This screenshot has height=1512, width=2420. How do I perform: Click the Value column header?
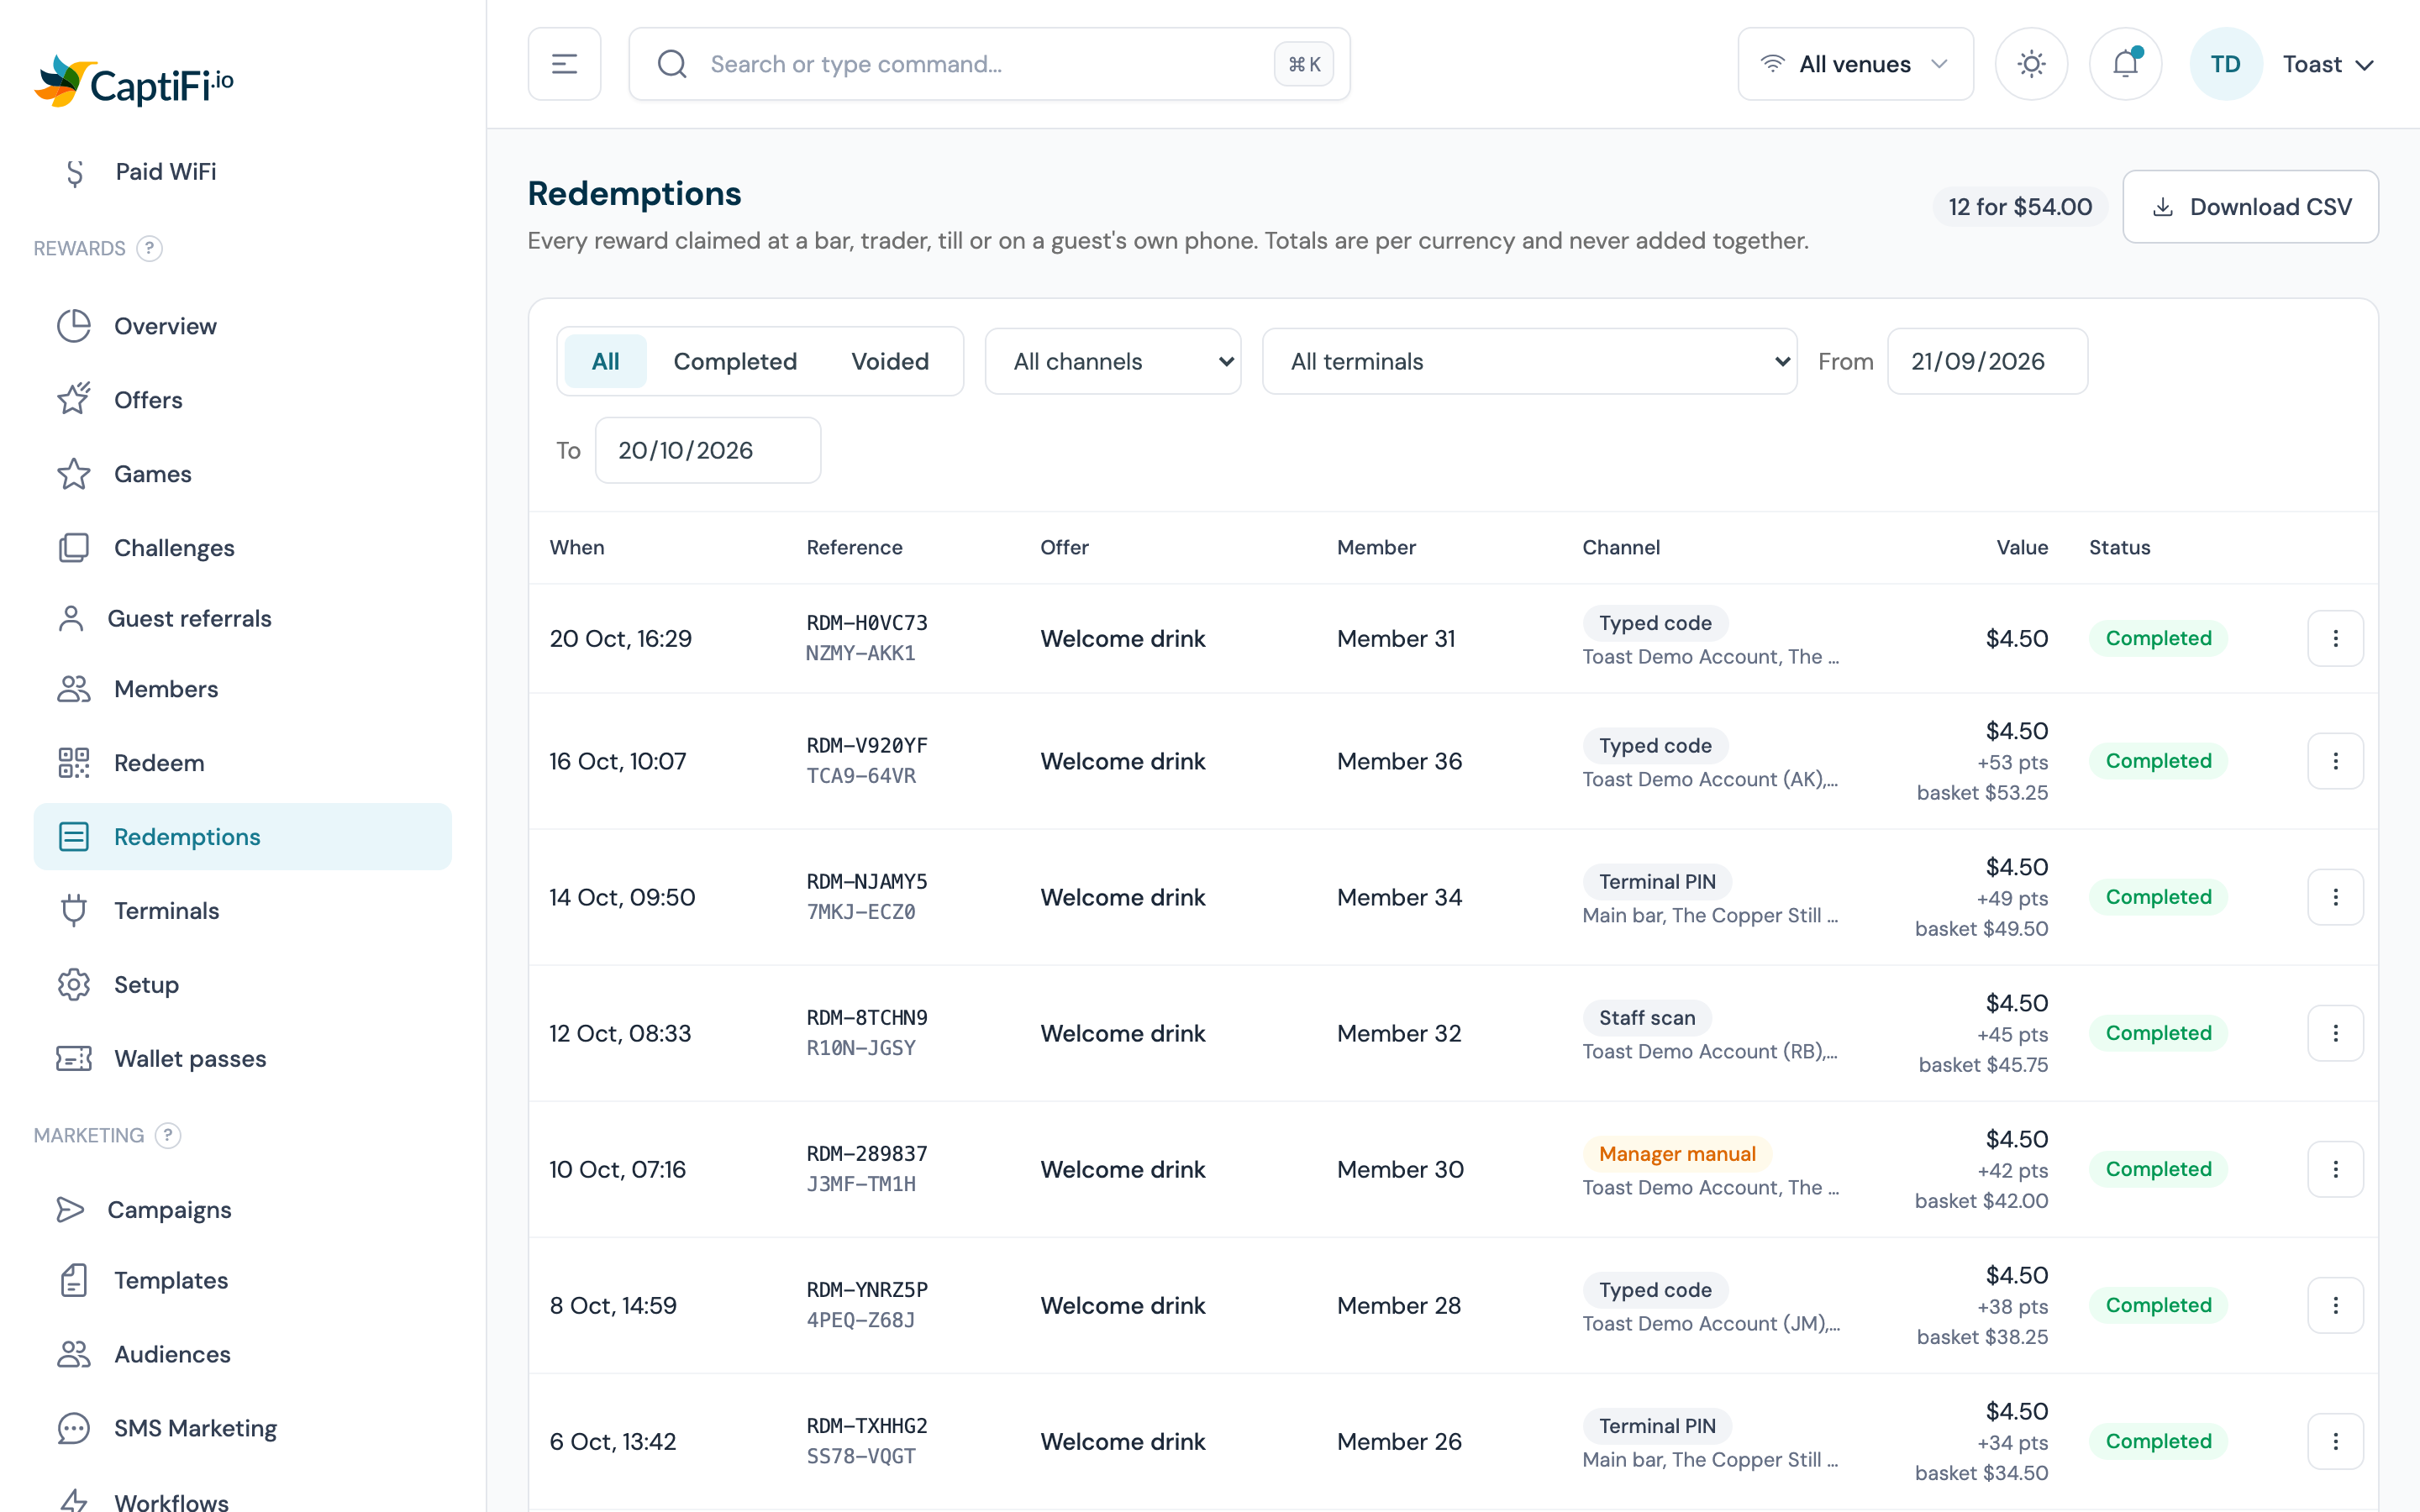pyautogui.click(x=2022, y=547)
